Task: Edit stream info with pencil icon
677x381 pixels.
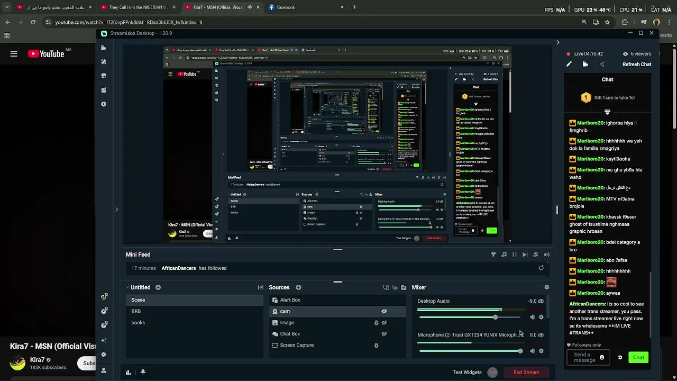Action: (569, 64)
